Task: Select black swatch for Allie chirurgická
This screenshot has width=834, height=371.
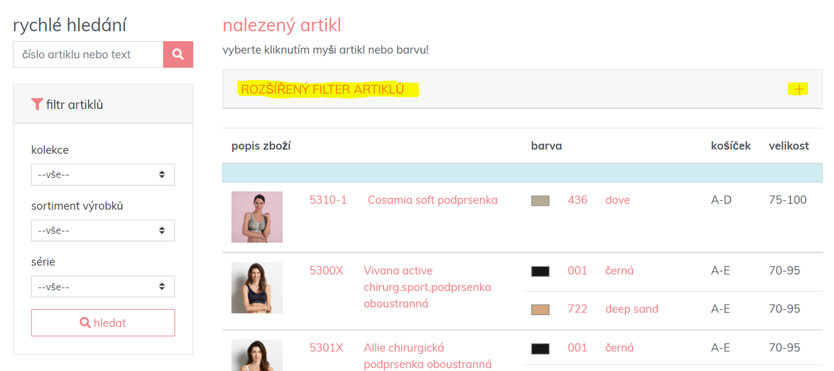Action: coord(540,349)
